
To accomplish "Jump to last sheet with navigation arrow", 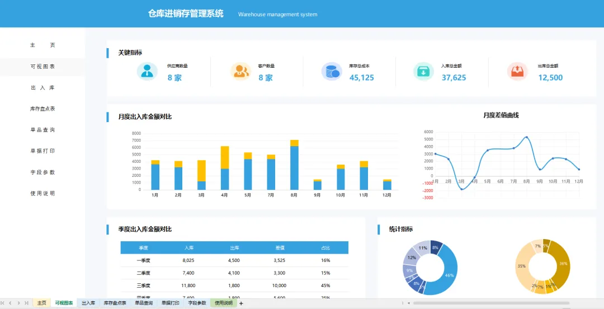I will tap(26, 303).
